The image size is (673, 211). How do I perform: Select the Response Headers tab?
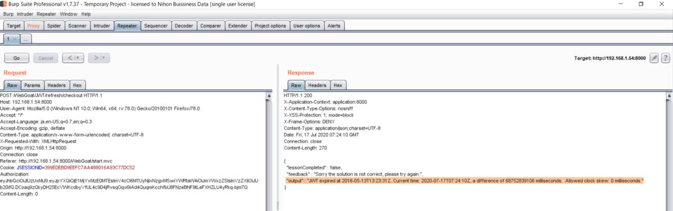click(317, 85)
